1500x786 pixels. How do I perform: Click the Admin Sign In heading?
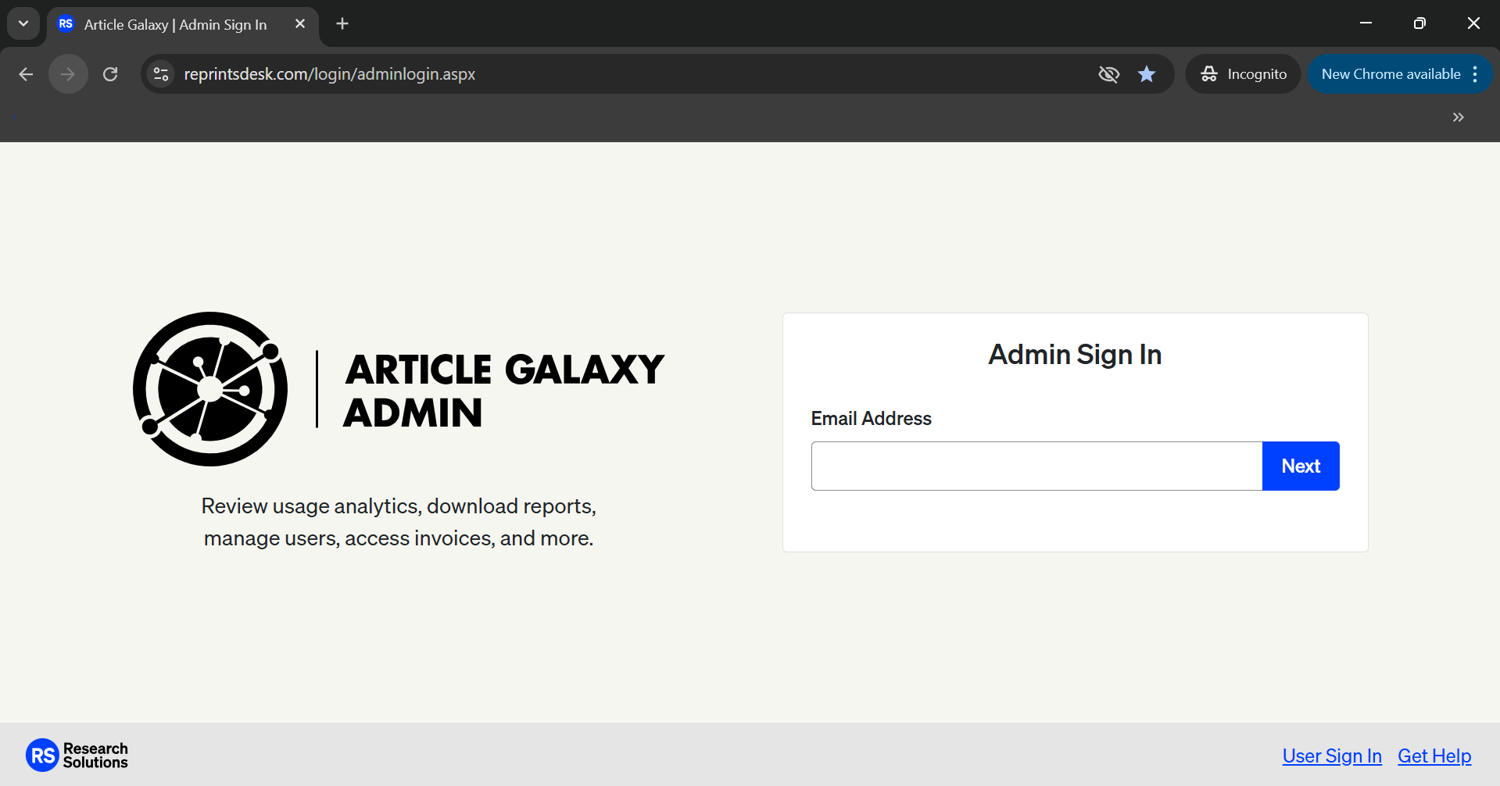tap(1074, 354)
